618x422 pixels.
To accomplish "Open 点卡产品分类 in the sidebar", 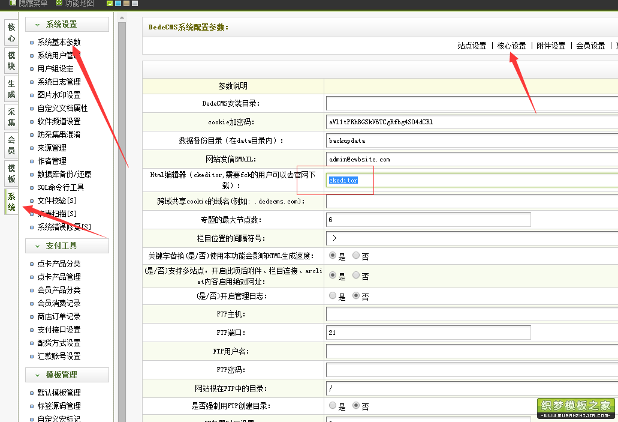I will [59, 264].
